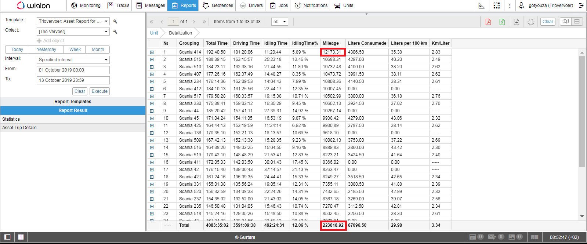Open the Monitoring tab
The height and width of the screenshot is (244, 587).
click(86, 6)
